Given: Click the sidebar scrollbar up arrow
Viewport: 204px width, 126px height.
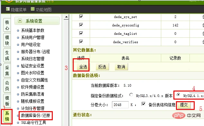Looking at the screenshot, I should pyautogui.click(x=66, y=17).
